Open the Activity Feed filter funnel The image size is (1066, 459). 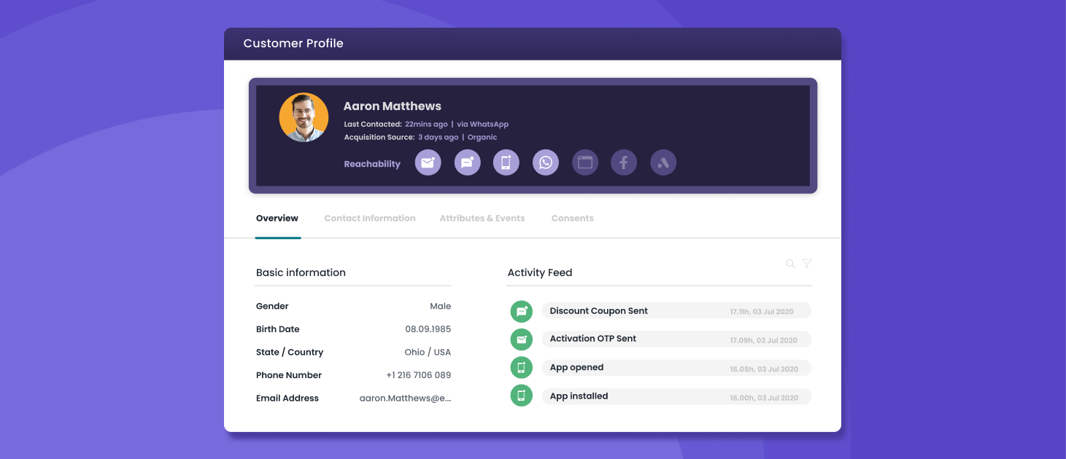click(807, 264)
